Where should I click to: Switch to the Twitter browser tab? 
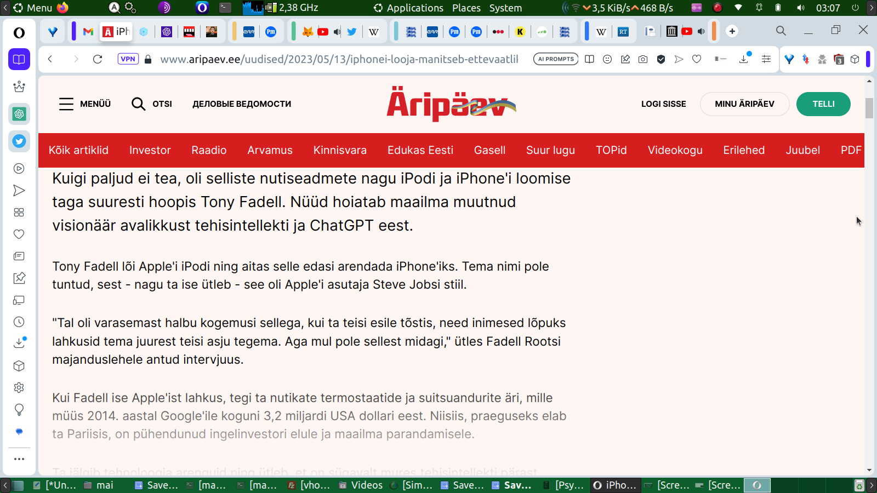(x=352, y=32)
